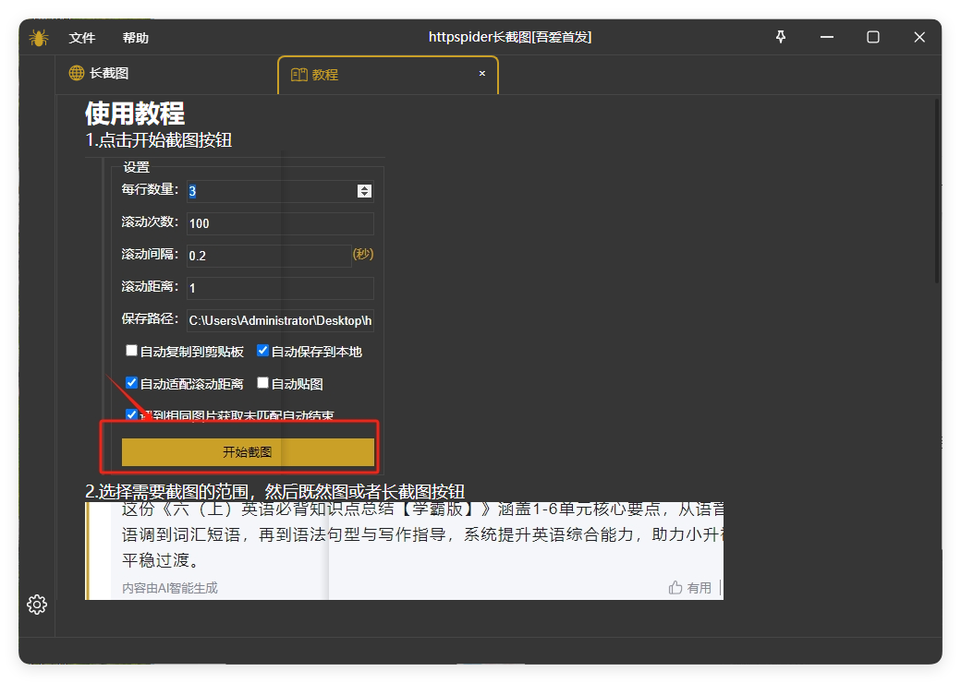Click the 每行数量 spinner arrows

click(364, 191)
